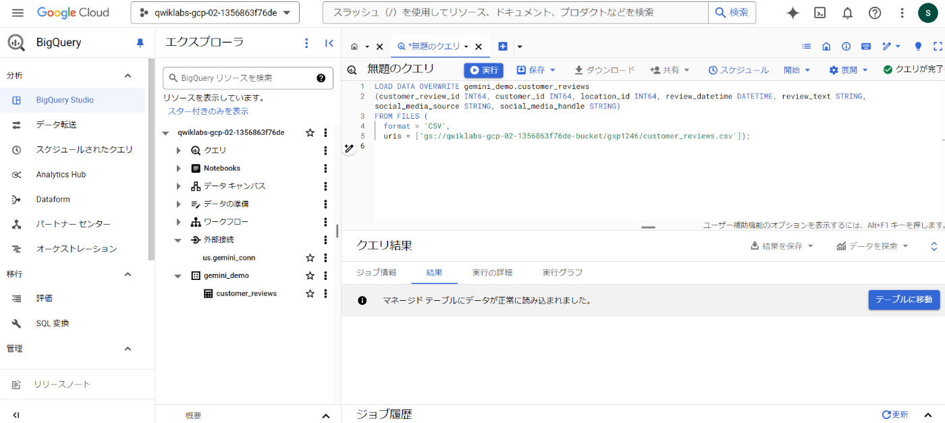
Task: Open データを探索 dropdown
Action: point(873,246)
